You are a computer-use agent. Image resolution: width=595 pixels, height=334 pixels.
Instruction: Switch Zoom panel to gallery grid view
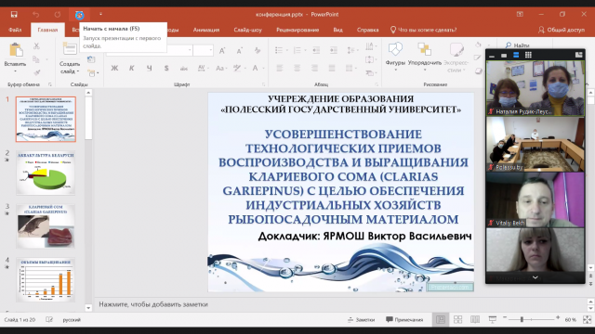pos(528,55)
